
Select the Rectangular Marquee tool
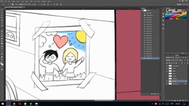click(x=2, y=13)
